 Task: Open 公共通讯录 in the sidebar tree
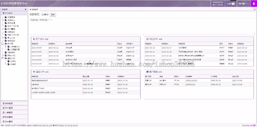pyautogui.click(x=15, y=47)
